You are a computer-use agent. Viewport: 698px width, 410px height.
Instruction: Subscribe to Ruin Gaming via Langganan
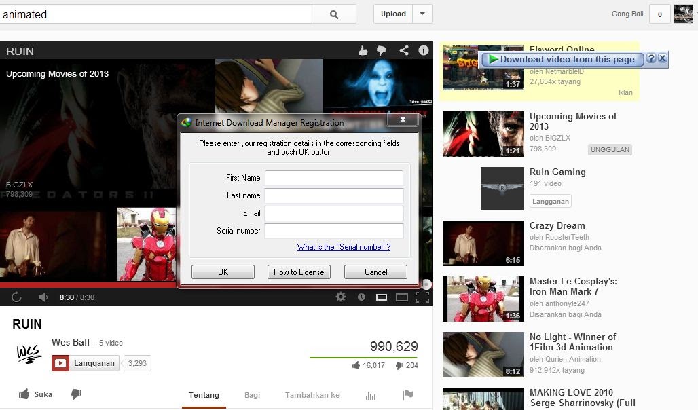click(550, 201)
